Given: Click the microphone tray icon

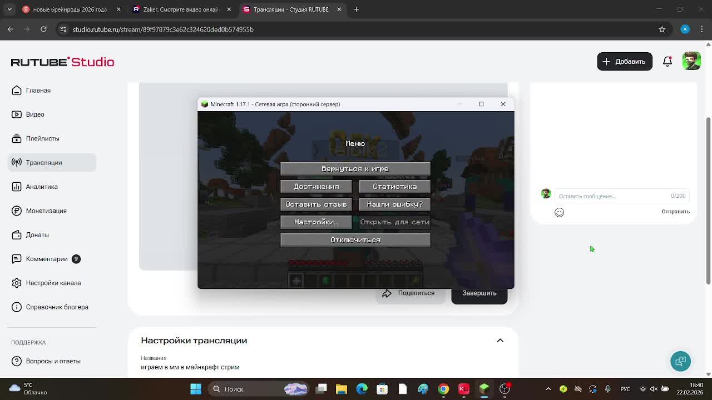Looking at the screenshot, I should [607, 389].
